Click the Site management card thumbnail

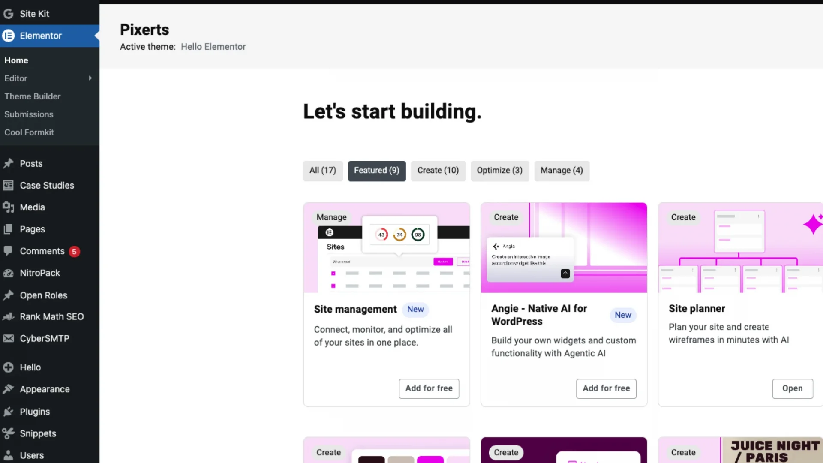pos(387,248)
